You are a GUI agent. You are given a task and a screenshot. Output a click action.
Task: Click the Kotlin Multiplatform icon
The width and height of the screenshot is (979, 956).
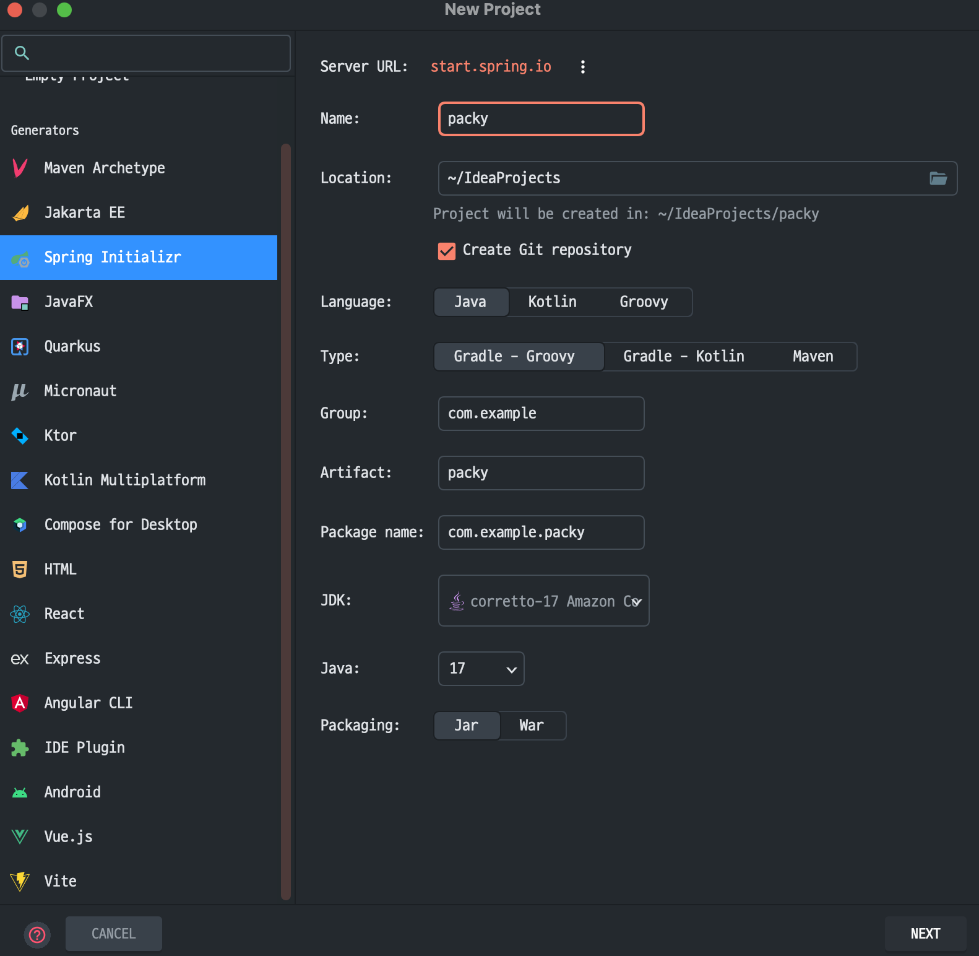pyautogui.click(x=20, y=480)
